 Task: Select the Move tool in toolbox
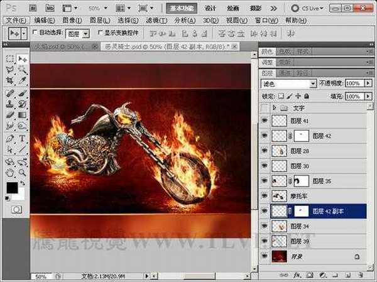23,58
